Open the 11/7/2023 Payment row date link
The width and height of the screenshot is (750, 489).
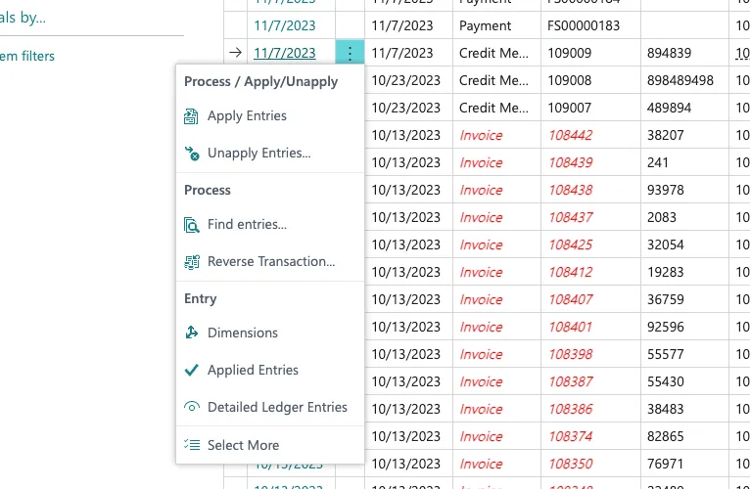(x=285, y=25)
